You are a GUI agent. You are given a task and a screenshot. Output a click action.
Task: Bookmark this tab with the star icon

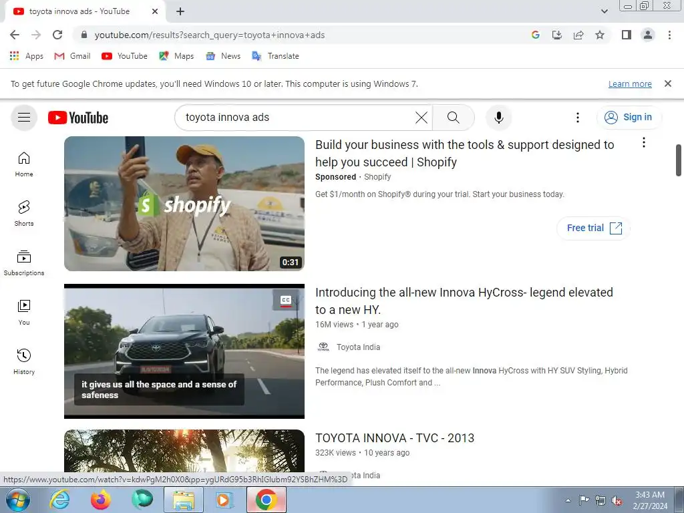tap(600, 35)
